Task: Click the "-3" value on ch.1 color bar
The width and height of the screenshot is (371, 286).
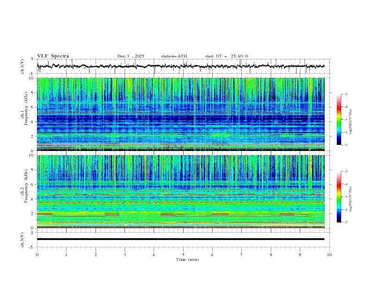Action: 345,94
